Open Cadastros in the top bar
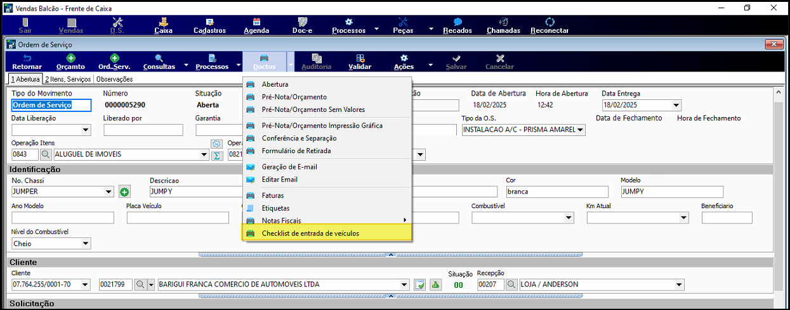 click(209, 26)
